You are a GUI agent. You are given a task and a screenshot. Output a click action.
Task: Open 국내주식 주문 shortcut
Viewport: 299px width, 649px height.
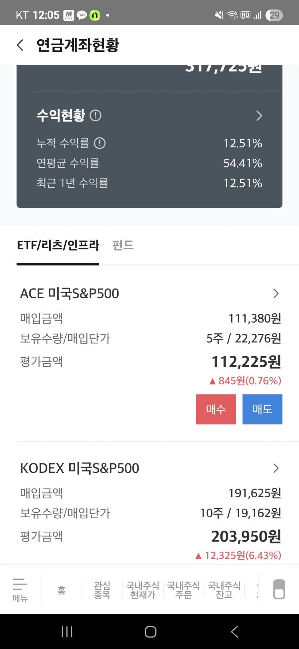point(184,590)
